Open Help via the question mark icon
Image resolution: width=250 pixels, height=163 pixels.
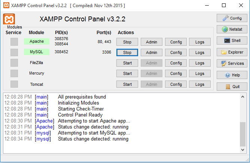click(x=232, y=75)
